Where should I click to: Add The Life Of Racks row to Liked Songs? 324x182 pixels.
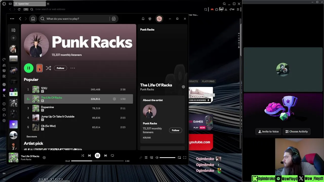pyautogui.click(x=114, y=99)
